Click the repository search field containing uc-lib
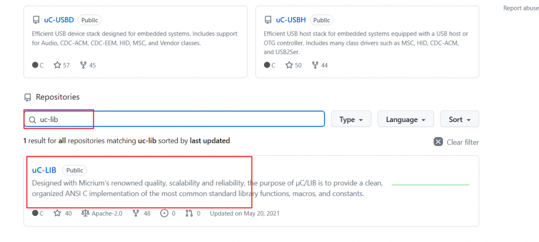The height and width of the screenshot is (242, 539). pos(175,119)
